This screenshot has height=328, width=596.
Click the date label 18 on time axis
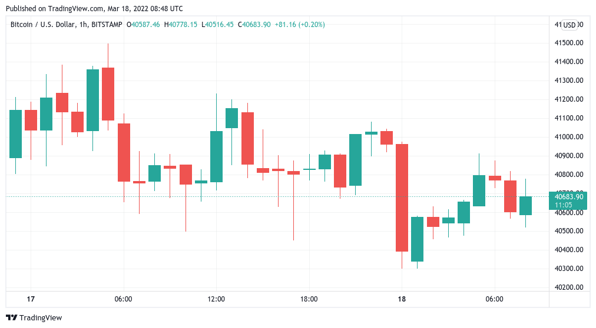pos(402,299)
